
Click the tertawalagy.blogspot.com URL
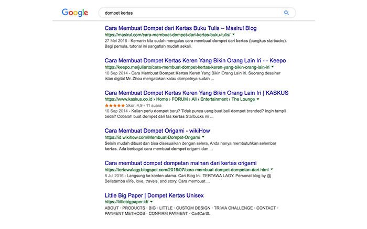coord(187,170)
